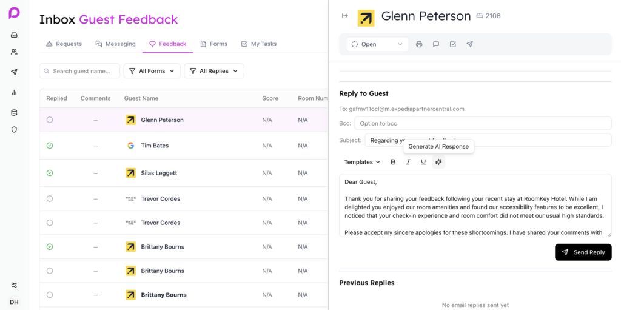Open the analytics bar chart sidebar icon
Image resolution: width=621 pixels, height=310 pixels.
click(x=15, y=92)
